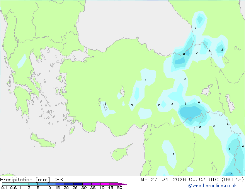Viewport: 245px width, 189px height.
Task: Click the "Precipitation [mm]" title text
Action: click(25, 180)
